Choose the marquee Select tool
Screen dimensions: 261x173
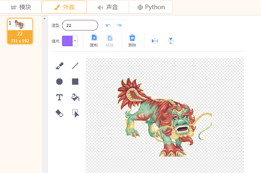(x=76, y=113)
